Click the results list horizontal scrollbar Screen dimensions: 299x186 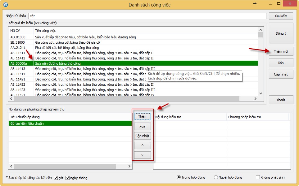tap(124, 99)
